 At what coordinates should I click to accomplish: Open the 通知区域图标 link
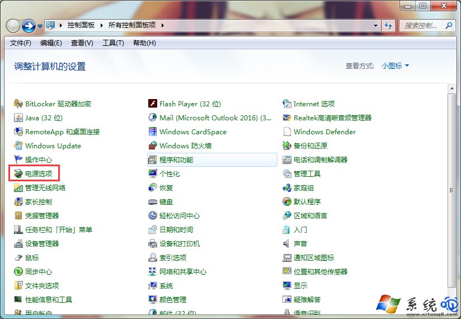[x=314, y=257]
